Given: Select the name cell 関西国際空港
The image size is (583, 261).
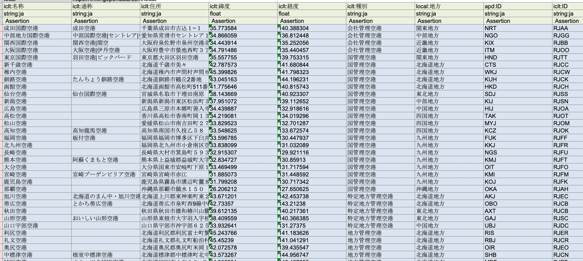Looking at the screenshot, I should [37, 43].
